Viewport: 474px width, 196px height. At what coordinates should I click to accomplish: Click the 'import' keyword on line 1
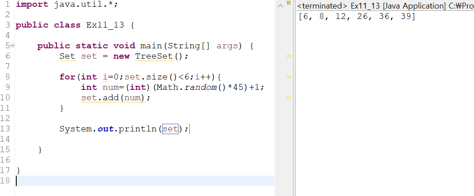click(32, 5)
